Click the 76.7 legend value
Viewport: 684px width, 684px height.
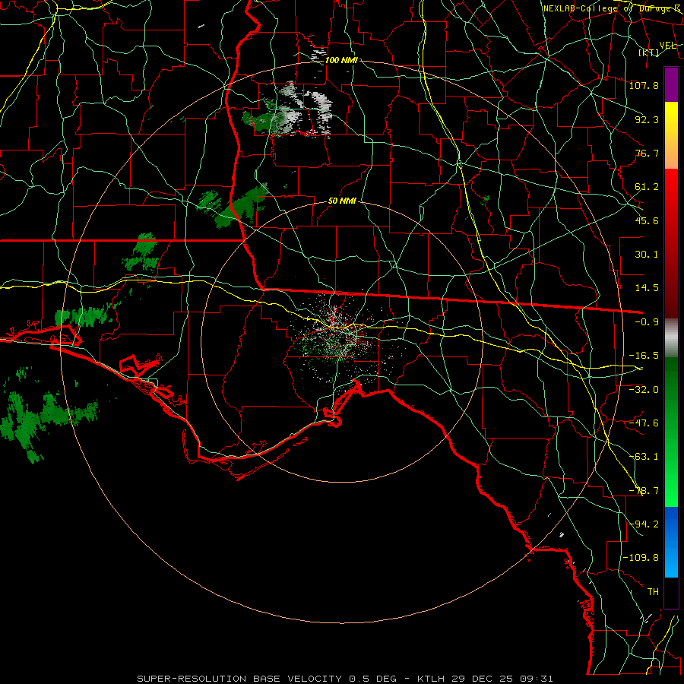[647, 153]
